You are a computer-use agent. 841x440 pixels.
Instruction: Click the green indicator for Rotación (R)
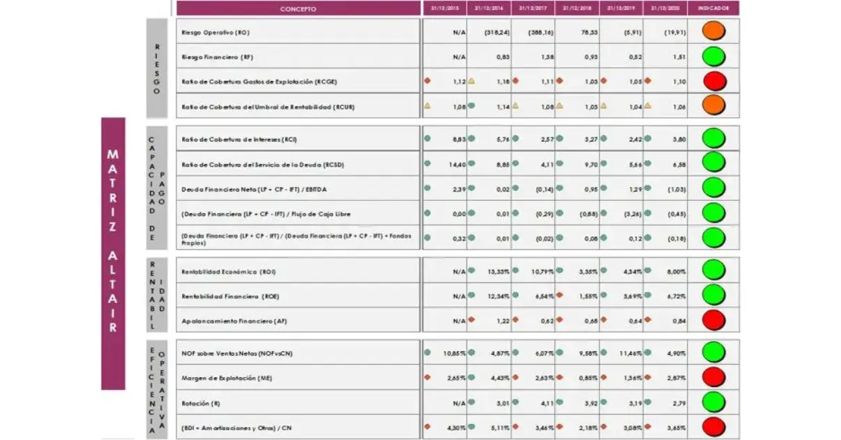[x=713, y=402]
